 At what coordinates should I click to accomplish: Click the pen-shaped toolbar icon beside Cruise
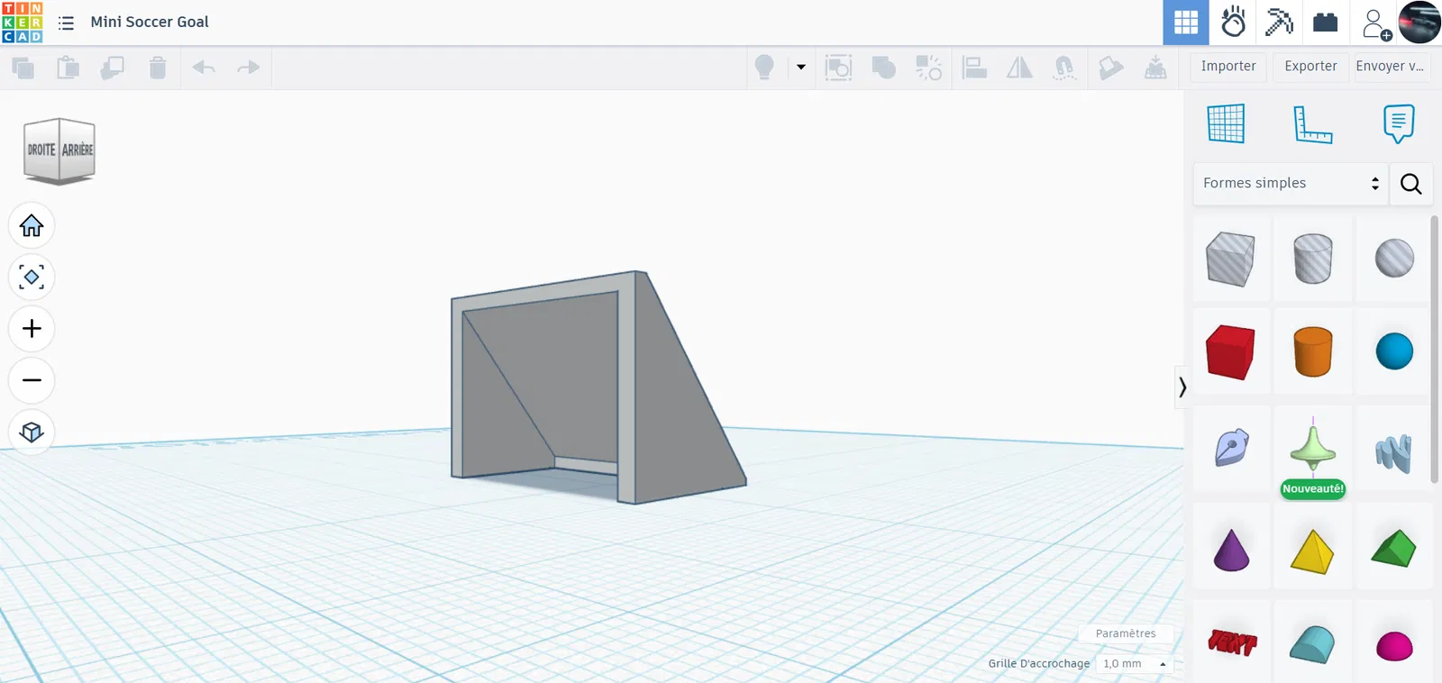(x=1110, y=68)
